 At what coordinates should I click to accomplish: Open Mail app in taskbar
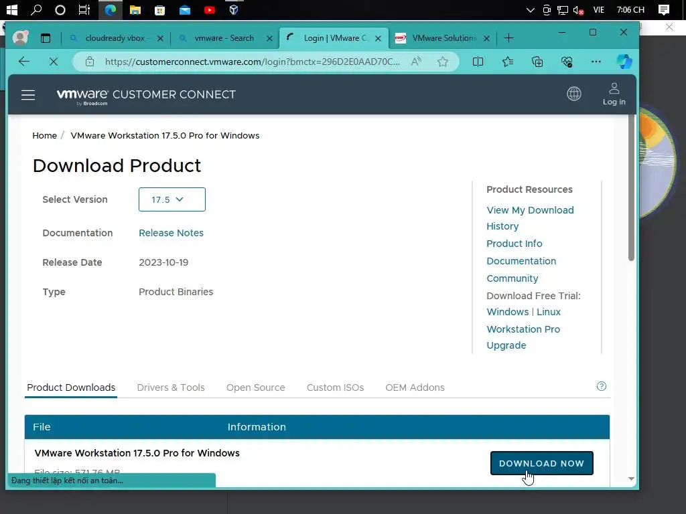[185, 9]
